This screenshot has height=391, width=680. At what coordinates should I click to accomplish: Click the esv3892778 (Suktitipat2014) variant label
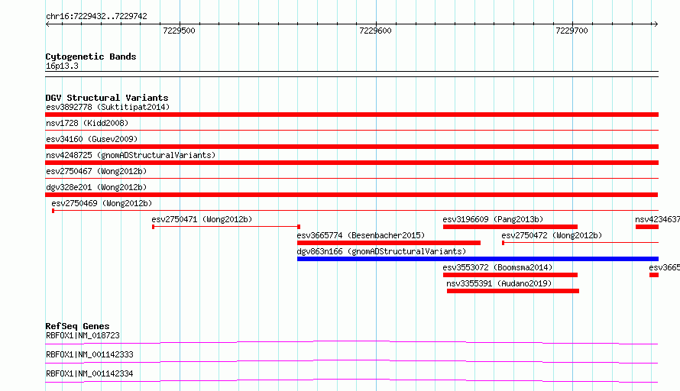pos(108,107)
